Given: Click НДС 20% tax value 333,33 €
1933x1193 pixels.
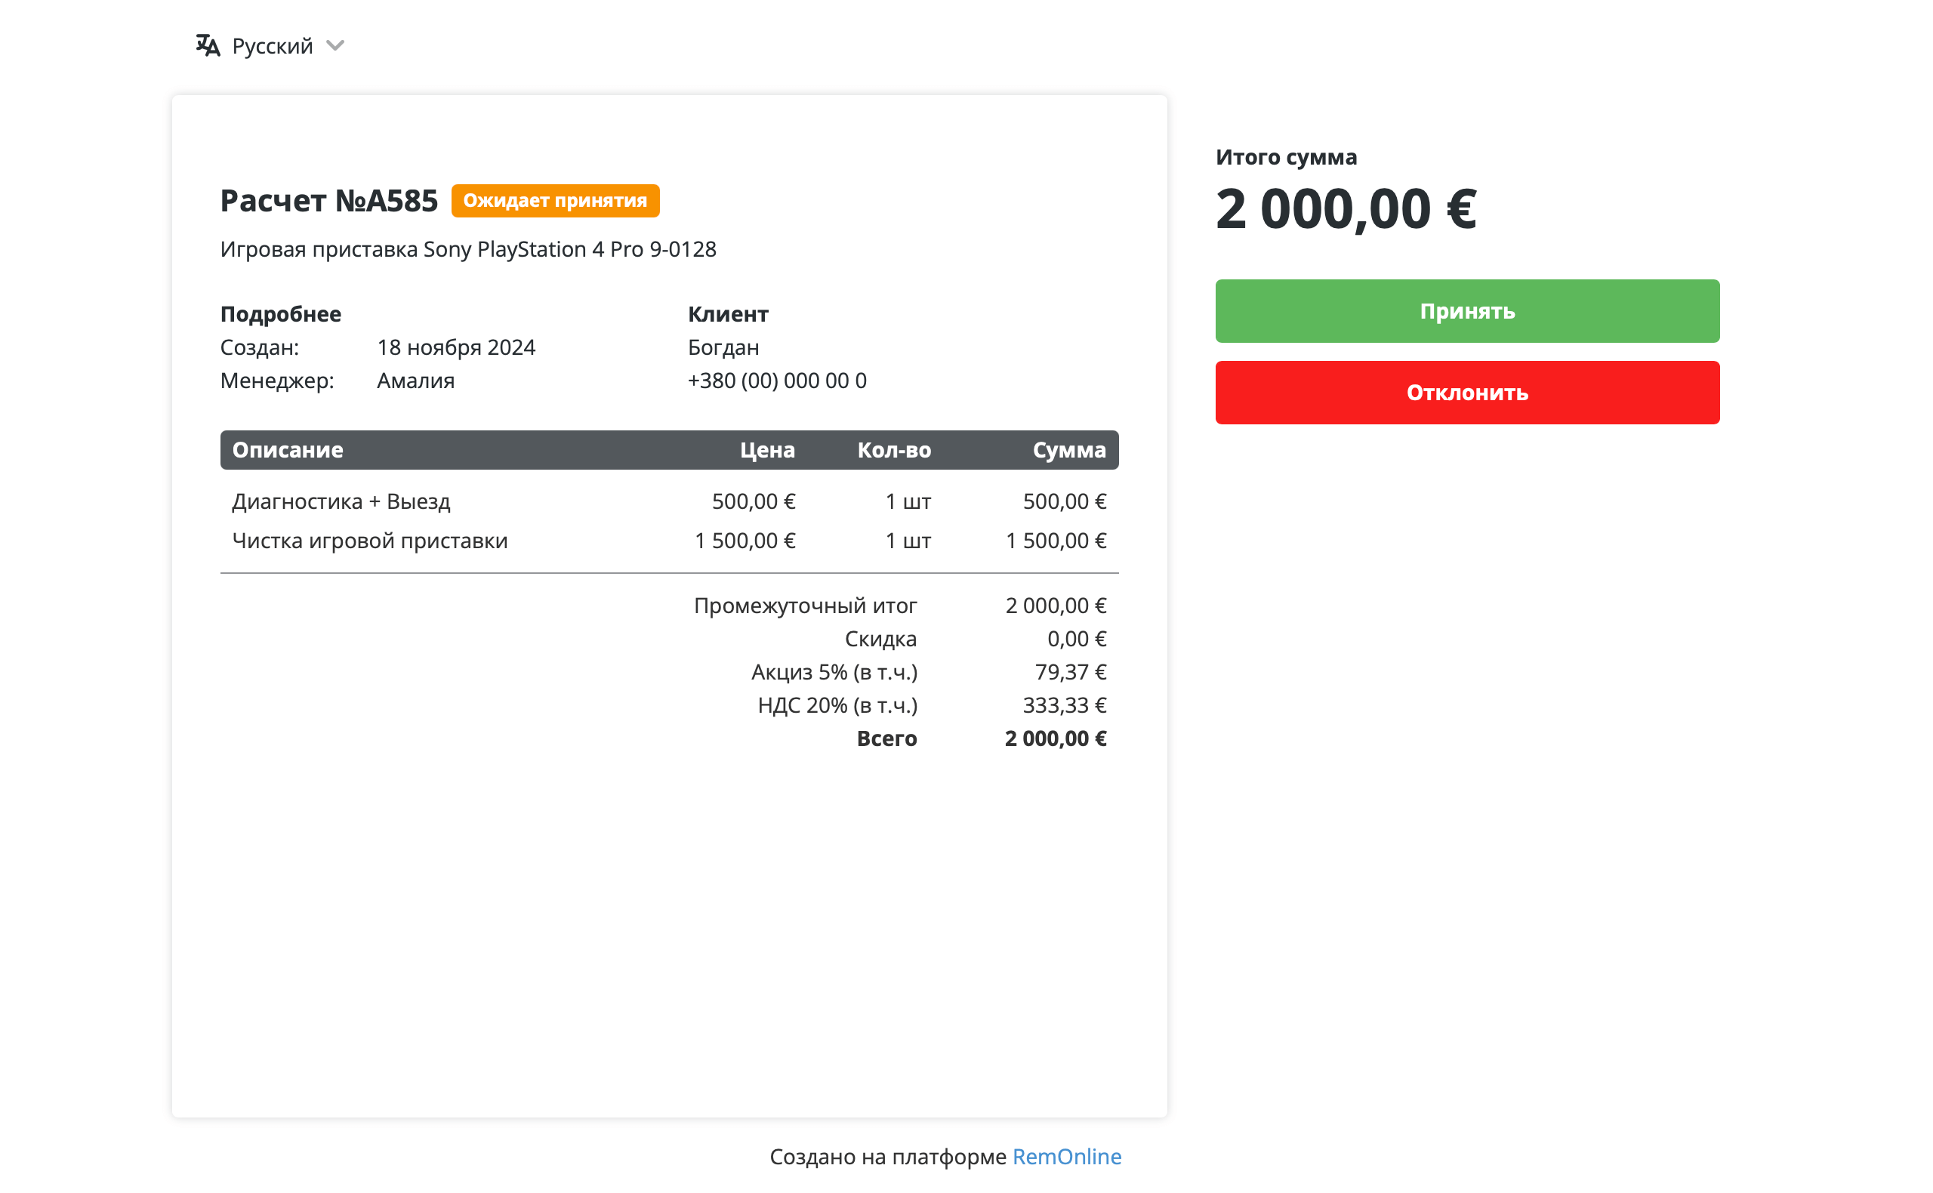Looking at the screenshot, I should pos(1065,704).
